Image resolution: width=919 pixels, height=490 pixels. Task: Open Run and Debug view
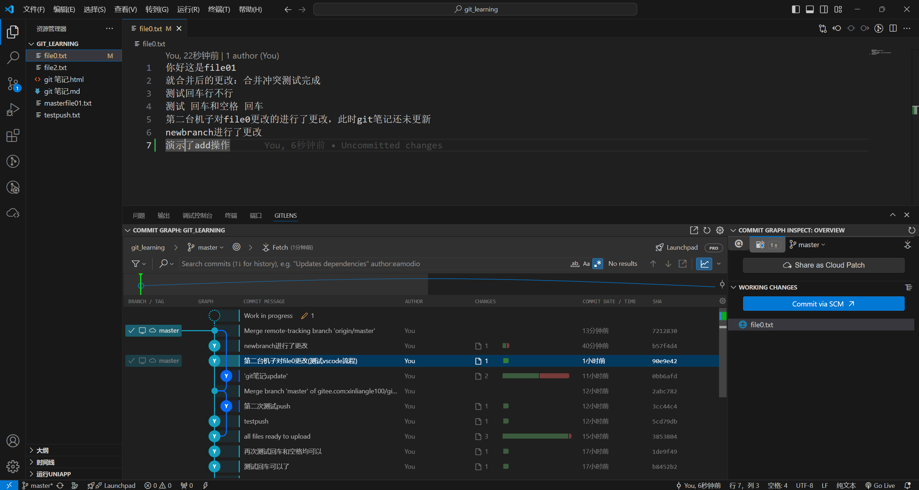pyautogui.click(x=13, y=110)
